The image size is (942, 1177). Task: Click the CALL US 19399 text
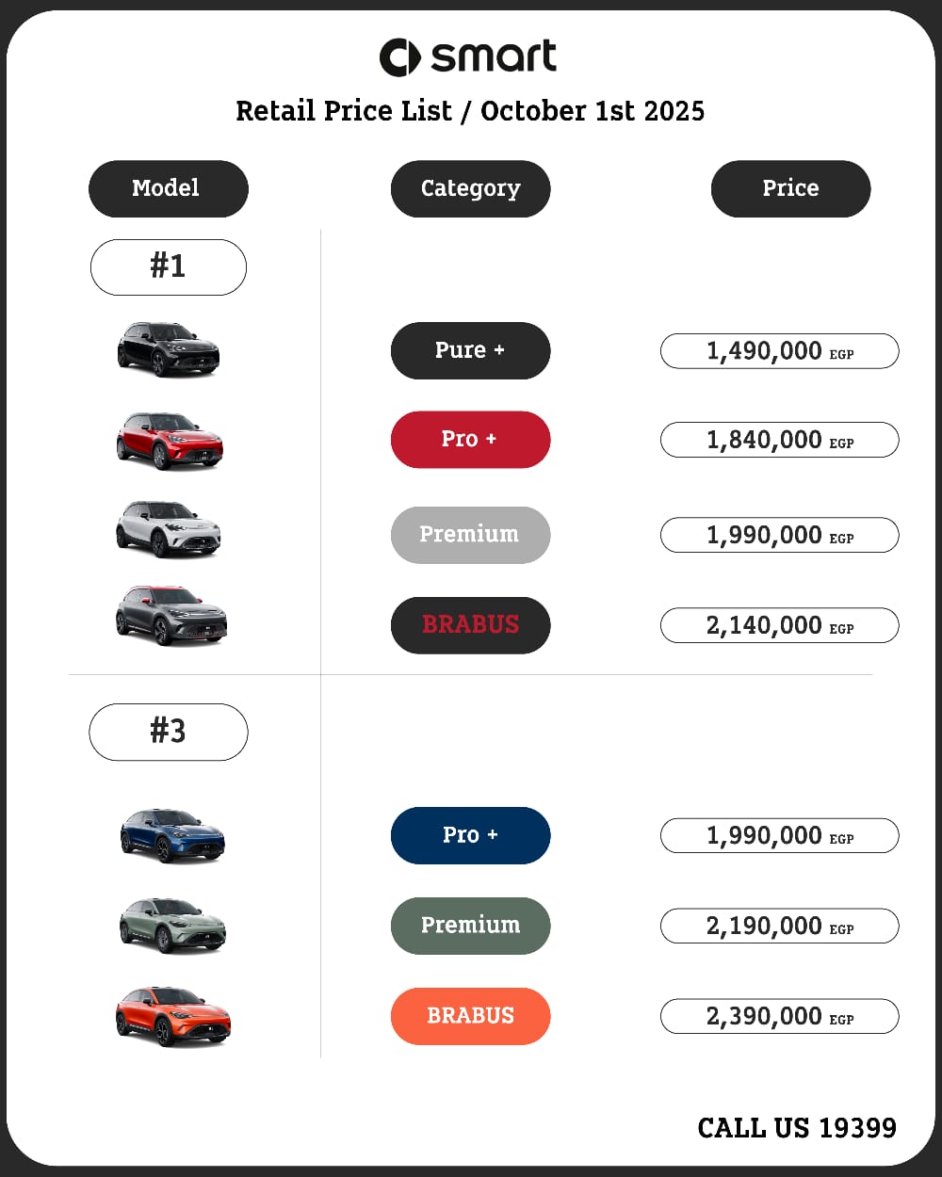point(797,1128)
